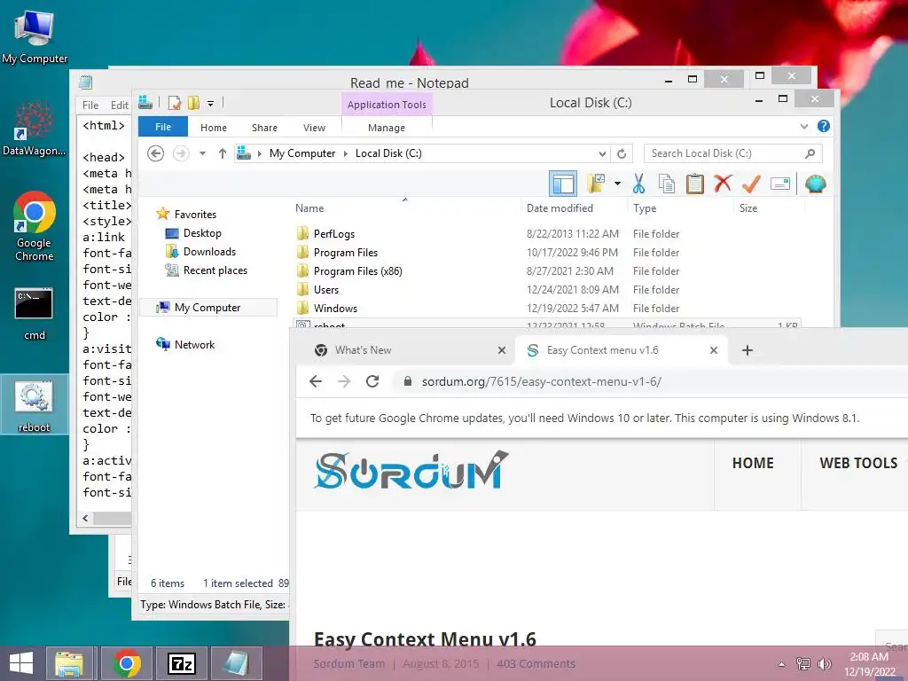Open File Explorer from the taskbar
Viewport: 908px width, 681px height.
pyautogui.click(x=69, y=663)
